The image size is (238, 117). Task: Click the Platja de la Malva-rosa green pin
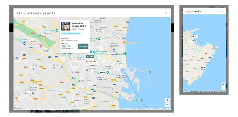[125, 53]
